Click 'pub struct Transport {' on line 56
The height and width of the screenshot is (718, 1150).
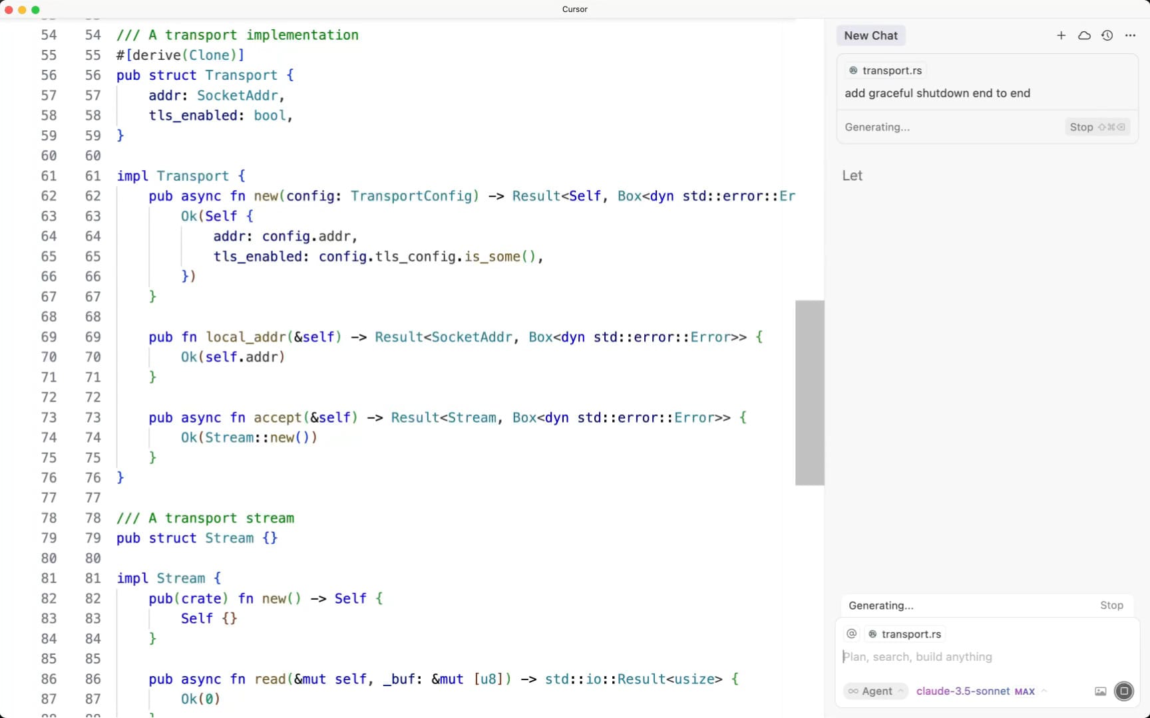205,75
